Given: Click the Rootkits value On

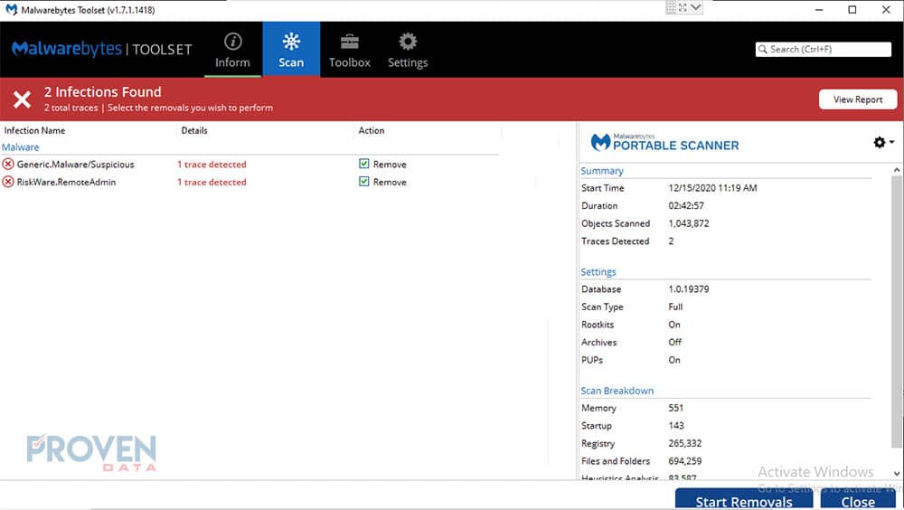Looking at the screenshot, I should click(x=674, y=325).
